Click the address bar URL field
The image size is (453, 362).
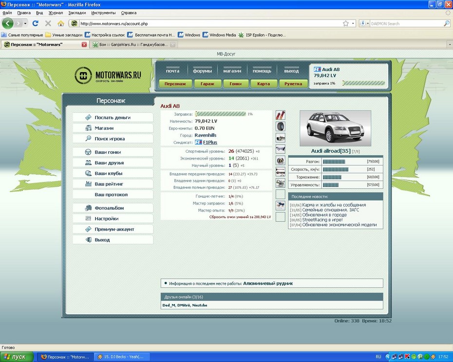(210, 24)
